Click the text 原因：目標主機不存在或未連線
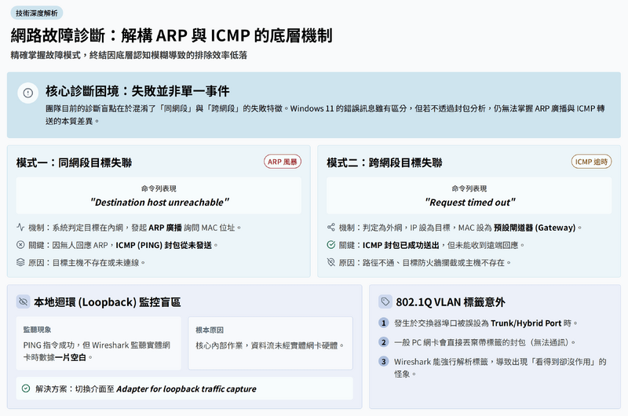628x416 pixels. point(86,263)
